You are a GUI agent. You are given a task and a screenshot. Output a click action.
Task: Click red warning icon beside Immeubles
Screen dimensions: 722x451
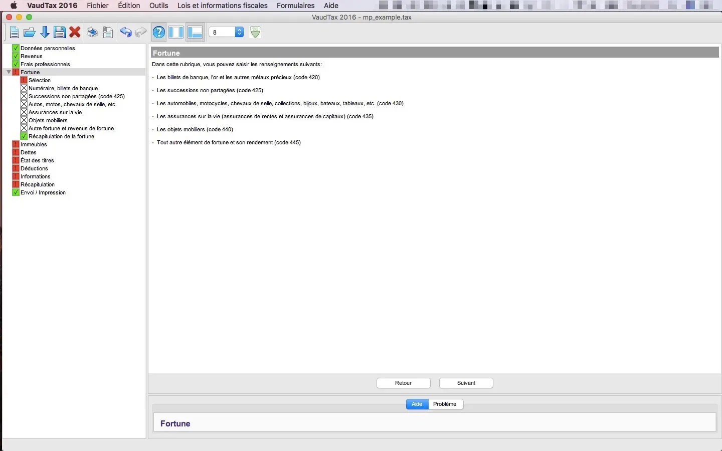[16, 144]
